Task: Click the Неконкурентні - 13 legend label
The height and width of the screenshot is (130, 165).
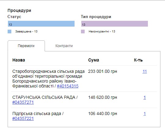Action: point(102,32)
